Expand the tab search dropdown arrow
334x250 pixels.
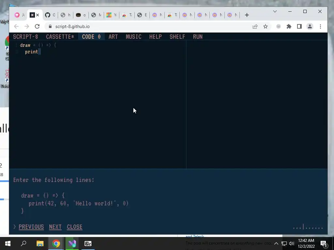(275, 11)
